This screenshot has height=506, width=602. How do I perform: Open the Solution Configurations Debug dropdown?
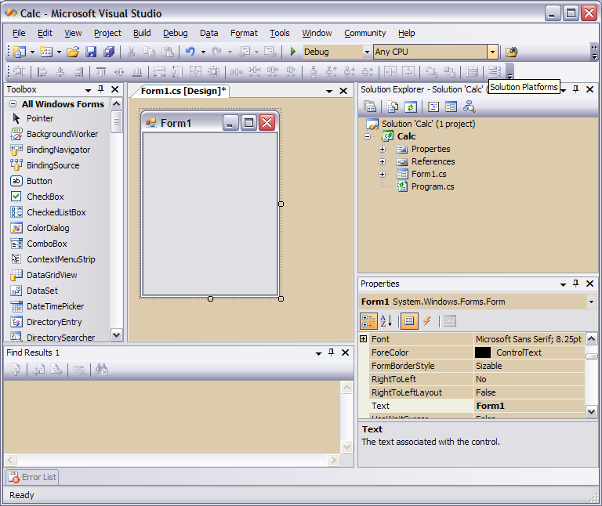tap(367, 52)
